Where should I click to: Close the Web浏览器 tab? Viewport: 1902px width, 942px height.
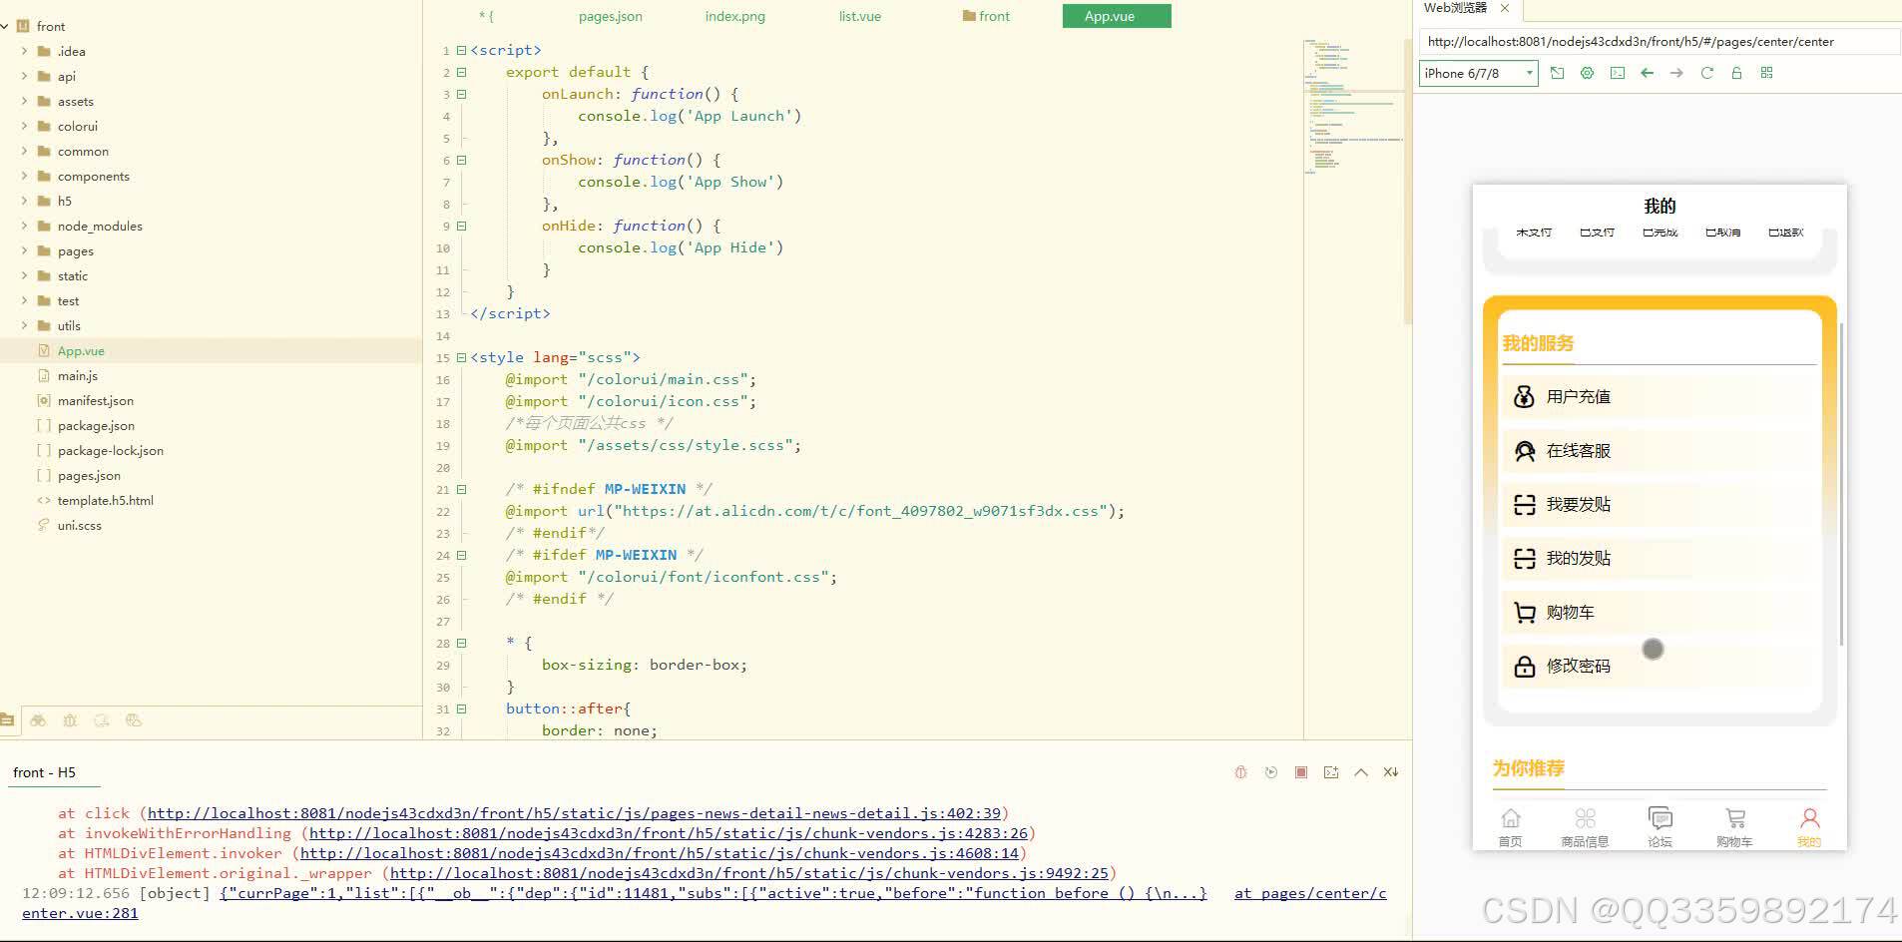coord(1505,8)
